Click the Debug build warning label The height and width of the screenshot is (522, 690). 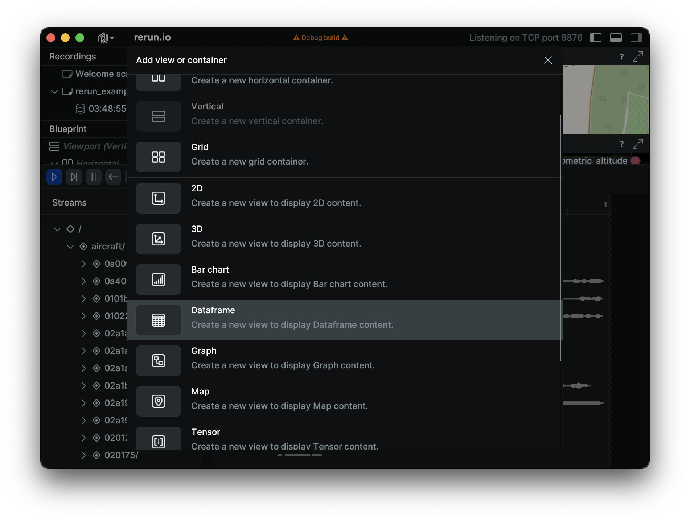click(321, 38)
